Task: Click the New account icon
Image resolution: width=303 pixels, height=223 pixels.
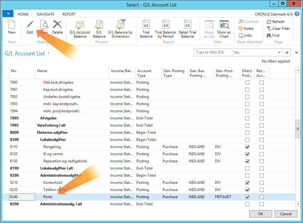Action: (12, 25)
